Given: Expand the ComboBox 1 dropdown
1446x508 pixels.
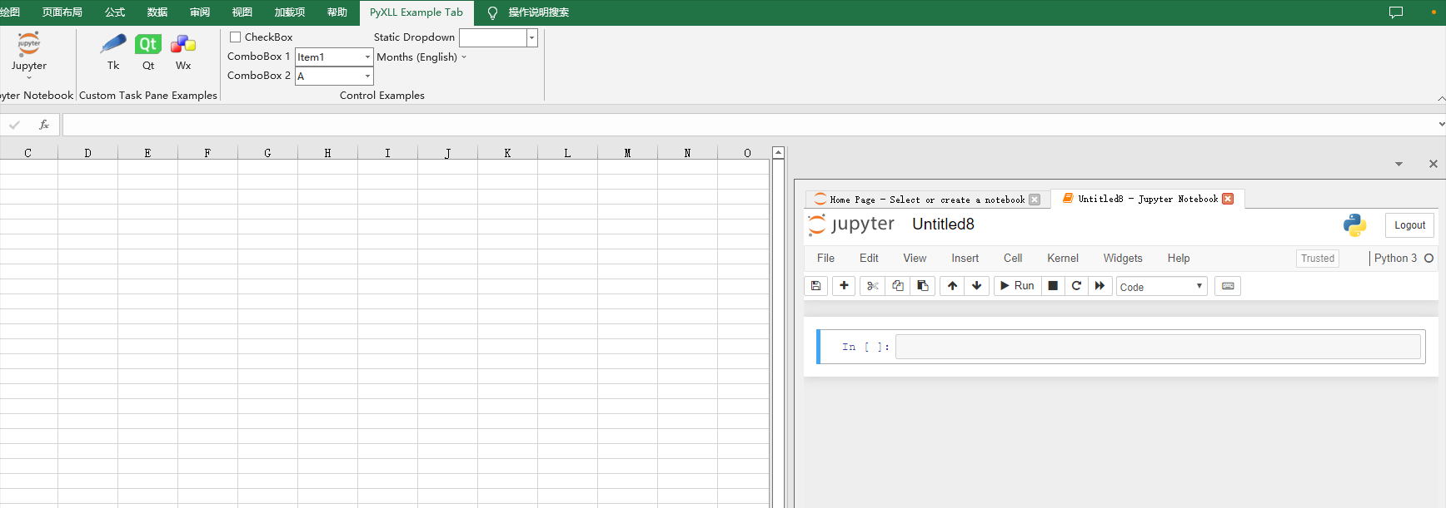Looking at the screenshot, I should click(x=367, y=57).
